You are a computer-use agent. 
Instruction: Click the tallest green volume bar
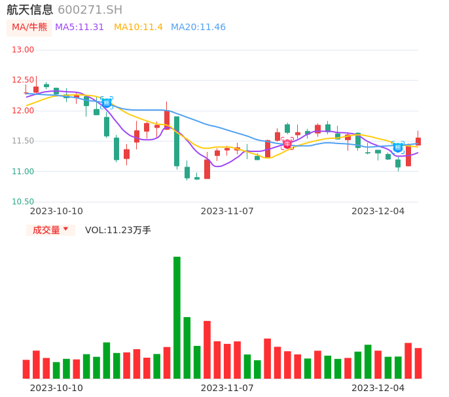pyautogui.click(x=177, y=317)
